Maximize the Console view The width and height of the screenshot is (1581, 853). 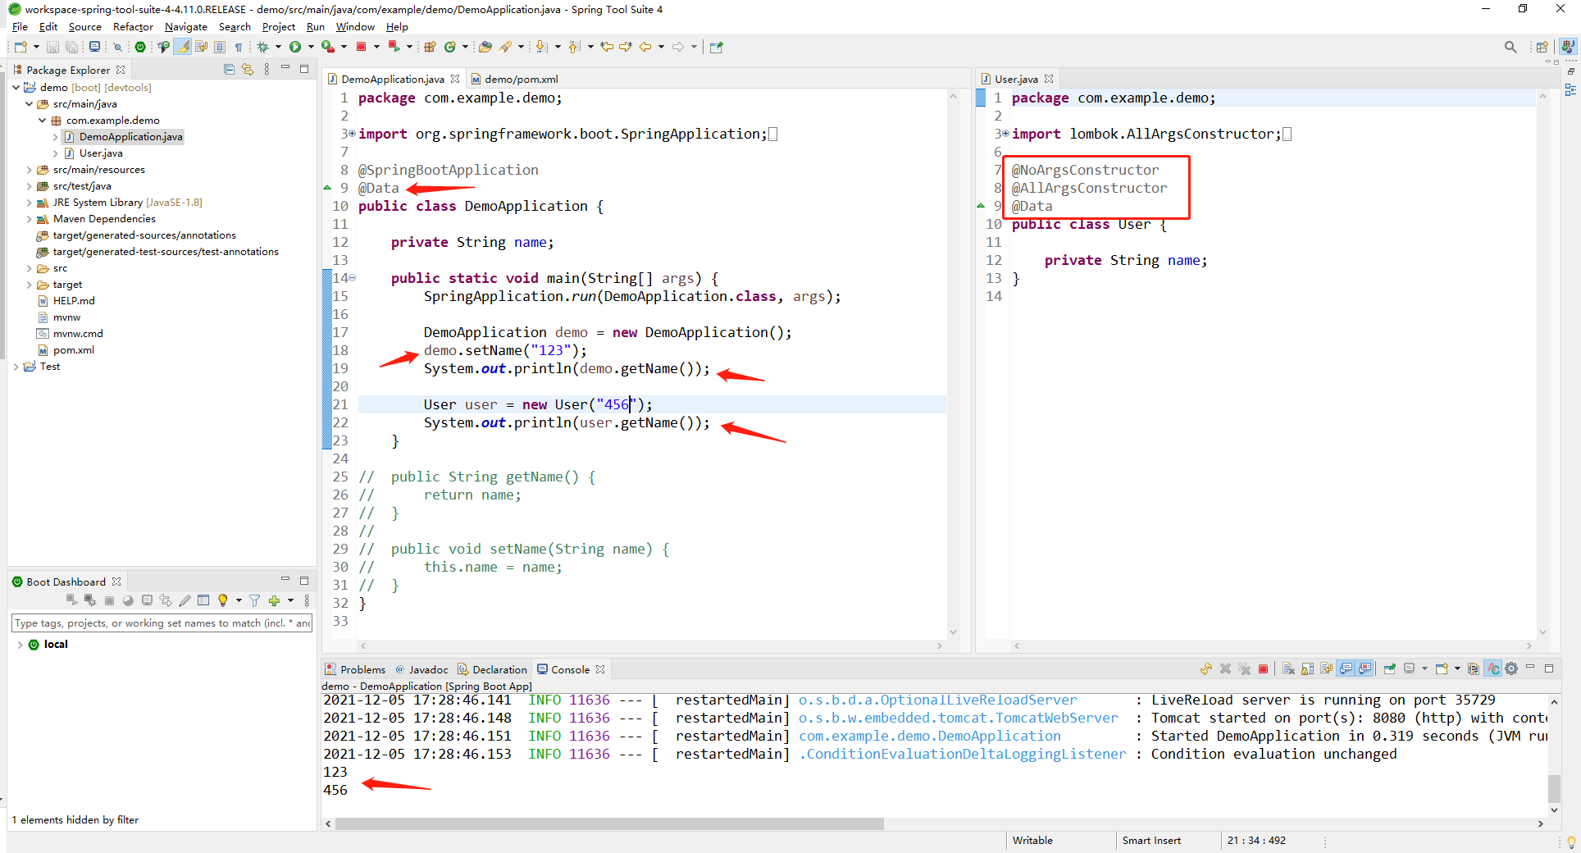pos(1550,668)
